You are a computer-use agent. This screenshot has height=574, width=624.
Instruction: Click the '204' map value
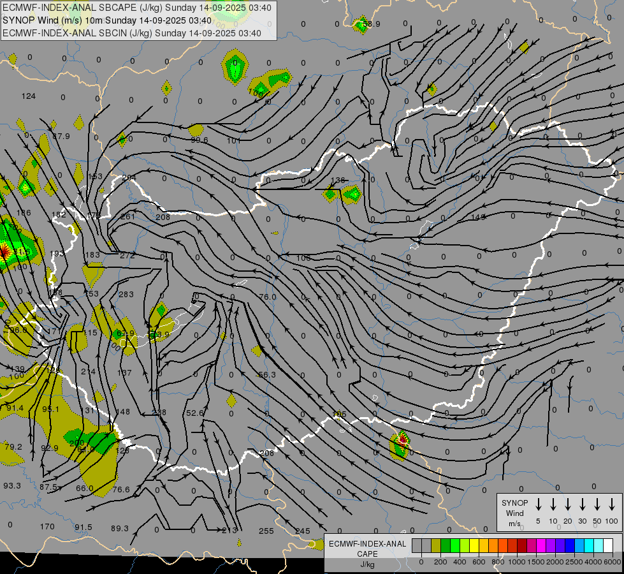pyautogui.click(x=129, y=178)
